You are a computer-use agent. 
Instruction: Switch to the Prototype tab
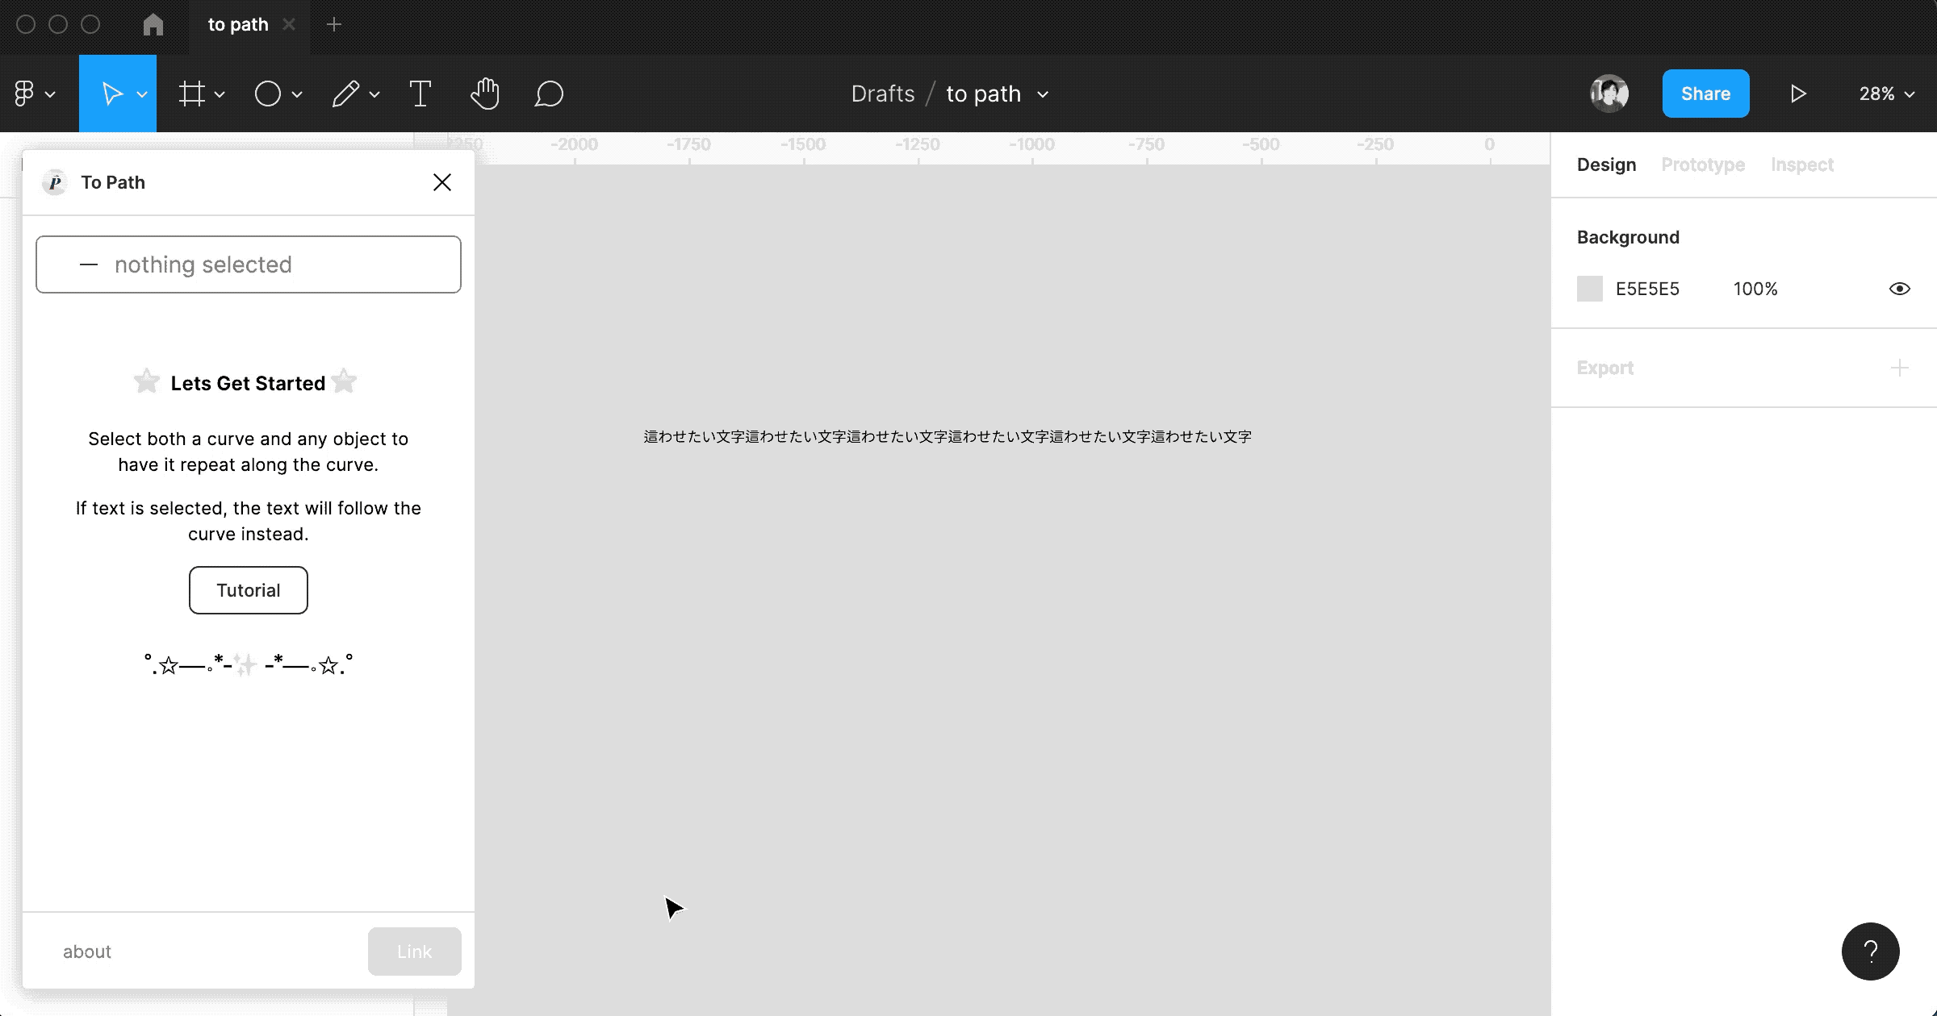(1703, 164)
